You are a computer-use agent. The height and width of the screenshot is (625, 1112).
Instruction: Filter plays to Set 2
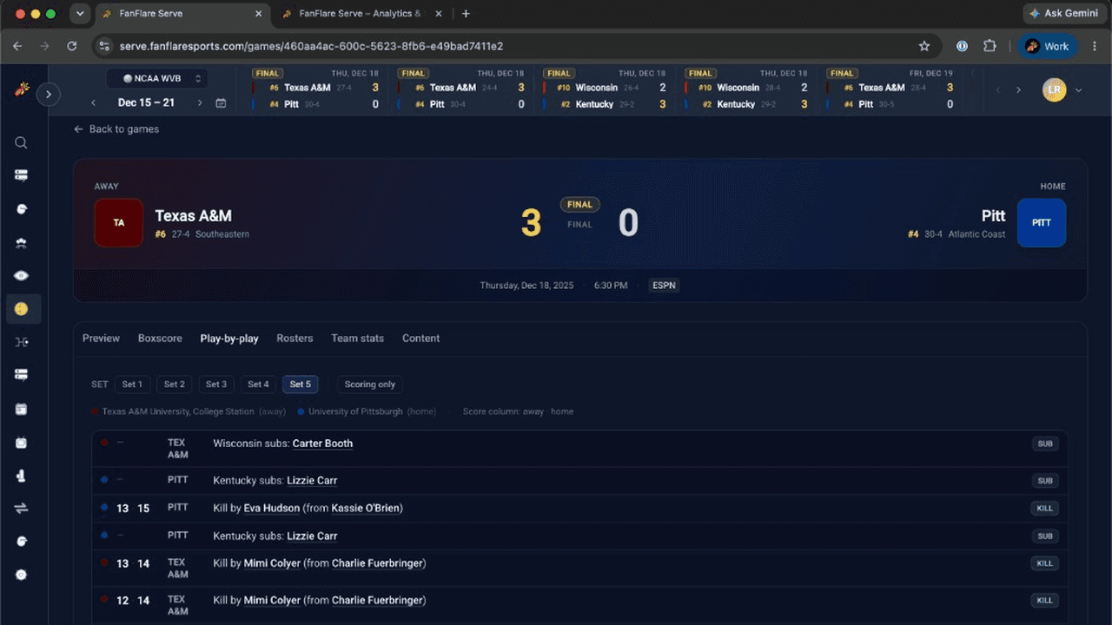click(175, 385)
